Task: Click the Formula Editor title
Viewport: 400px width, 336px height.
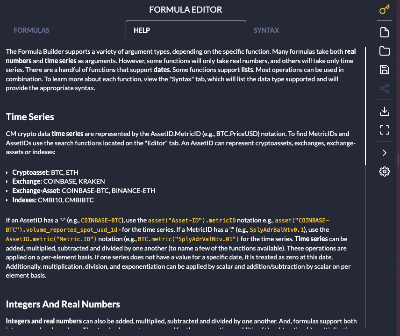Action: point(186,9)
